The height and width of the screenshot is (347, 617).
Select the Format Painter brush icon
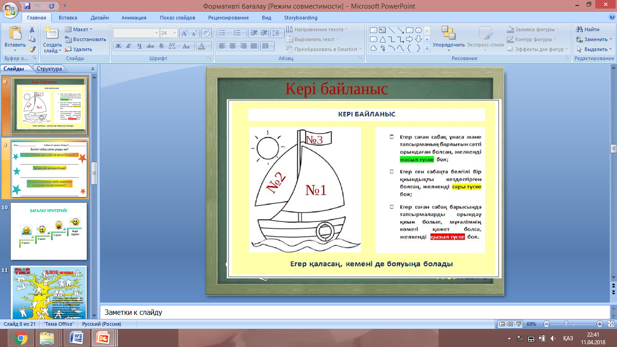32,49
